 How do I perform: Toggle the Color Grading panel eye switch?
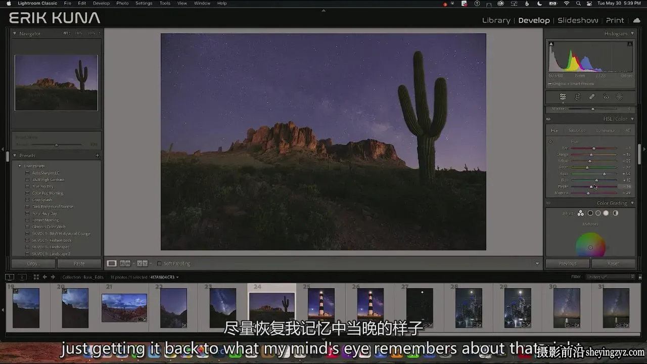coord(548,203)
